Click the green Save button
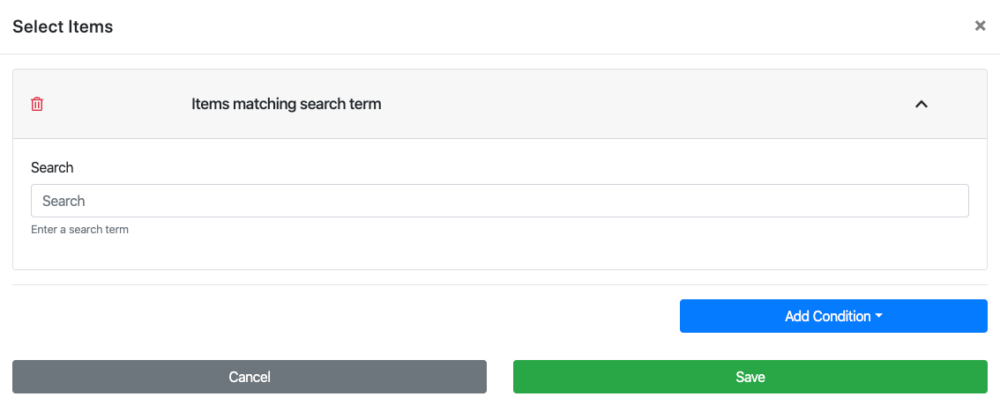This screenshot has height=419, width=1000. point(750,377)
